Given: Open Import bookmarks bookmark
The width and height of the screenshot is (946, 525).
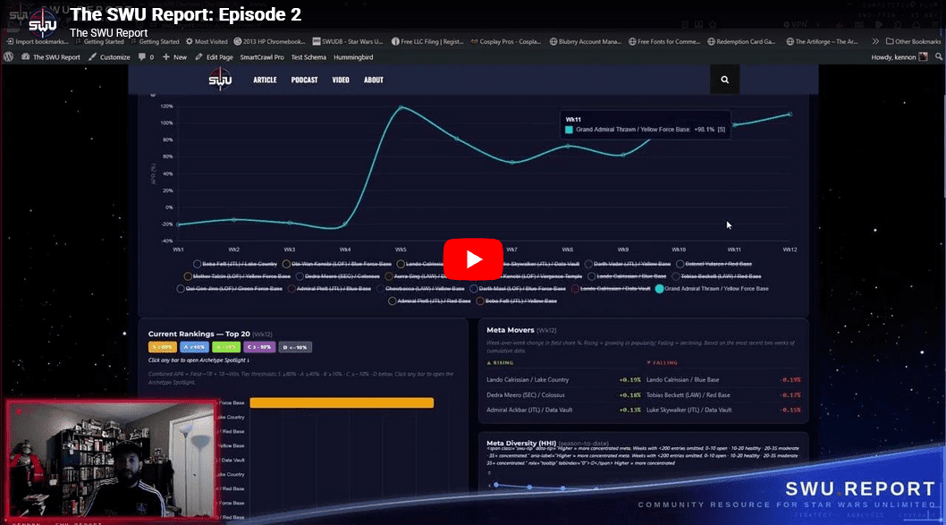Looking at the screenshot, I should 37,42.
